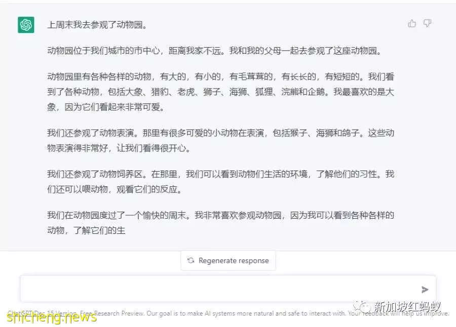
Task: Click the circular arrows regenerate icon
Action: click(x=191, y=261)
